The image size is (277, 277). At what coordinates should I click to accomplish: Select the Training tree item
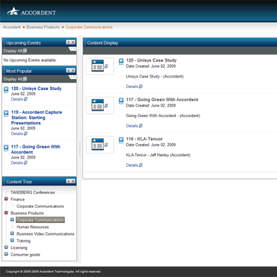pos(24,241)
